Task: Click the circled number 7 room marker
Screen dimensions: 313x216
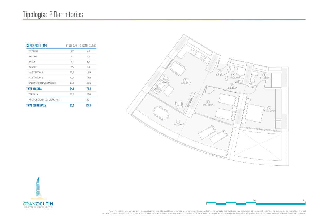Action: point(185,80)
